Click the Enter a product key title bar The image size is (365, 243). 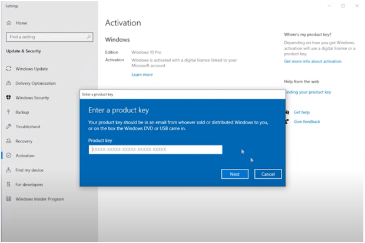[x=182, y=94]
